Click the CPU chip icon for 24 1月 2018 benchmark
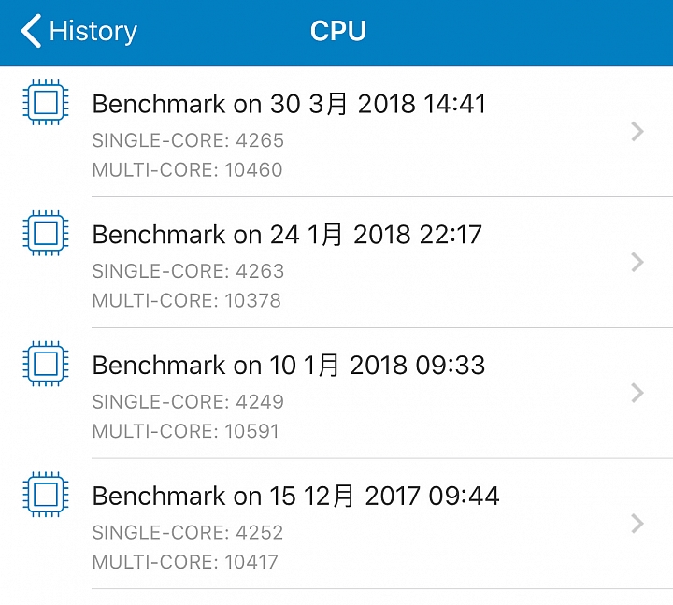The height and width of the screenshot is (605, 673). point(46,233)
